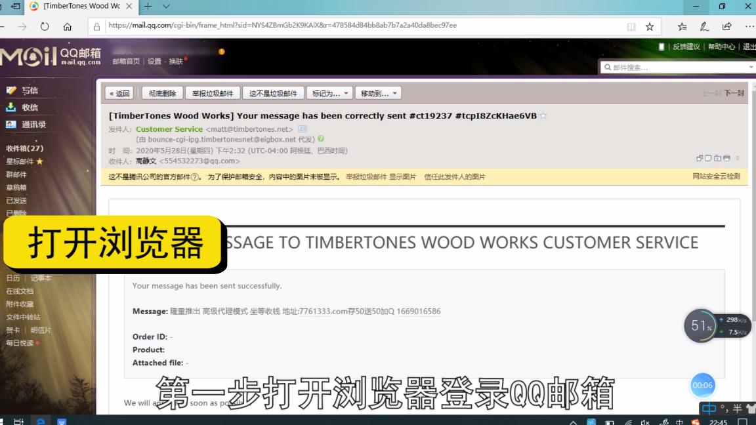The image size is (756, 425).
Task: Click the 邮箱首页 link
Action: [126, 61]
